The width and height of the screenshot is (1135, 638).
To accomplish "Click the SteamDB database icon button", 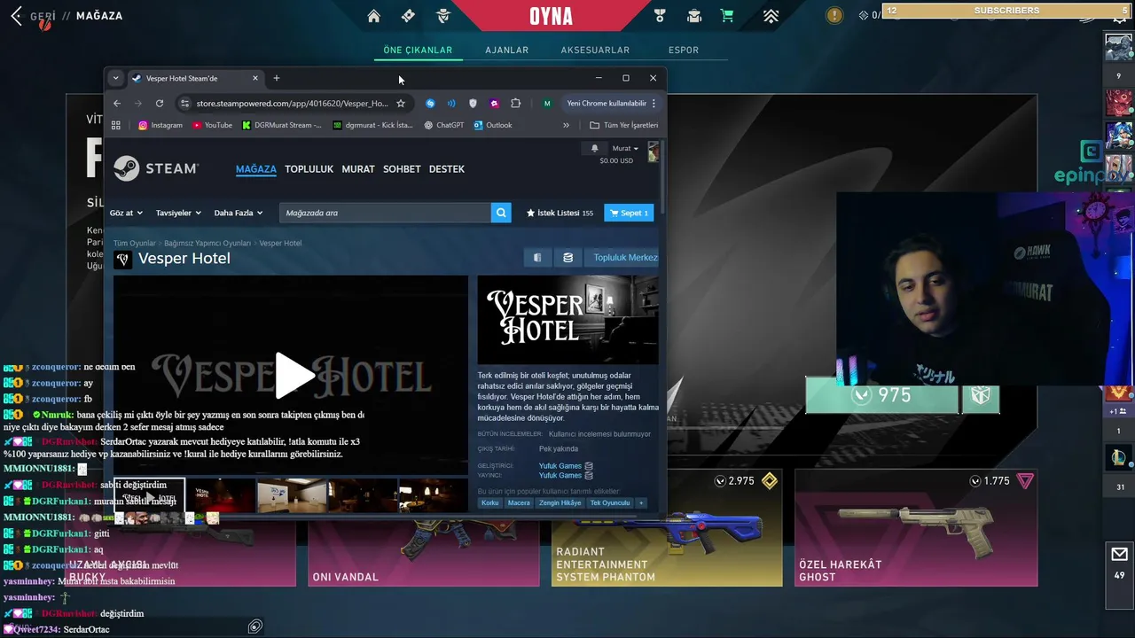I will click(x=567, y=258).
